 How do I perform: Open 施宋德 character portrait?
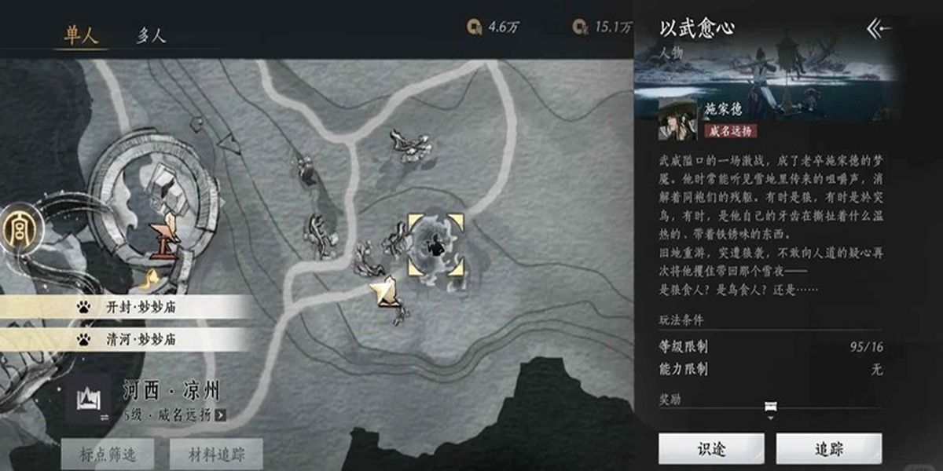[x=677, y=121]
